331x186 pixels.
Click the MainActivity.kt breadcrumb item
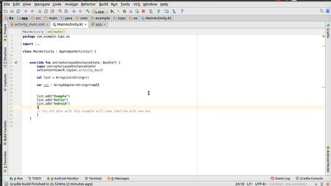tap(156, 18)
